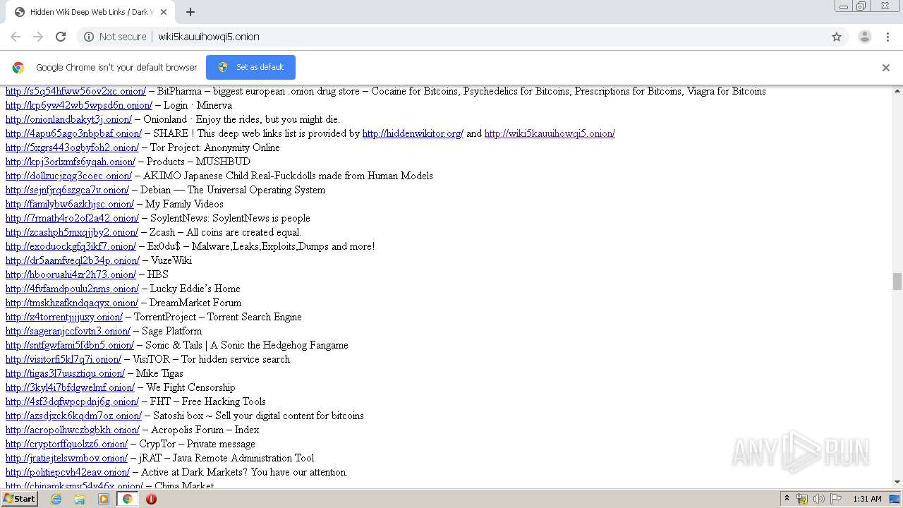
Task: Open Windows Explorer from the taskbar
Action: click(x=80, y=499)
